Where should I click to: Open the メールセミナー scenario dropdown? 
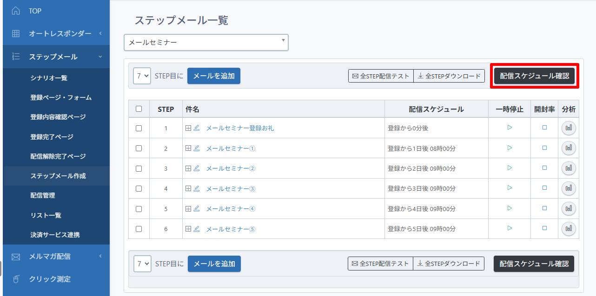coord(206,42)
